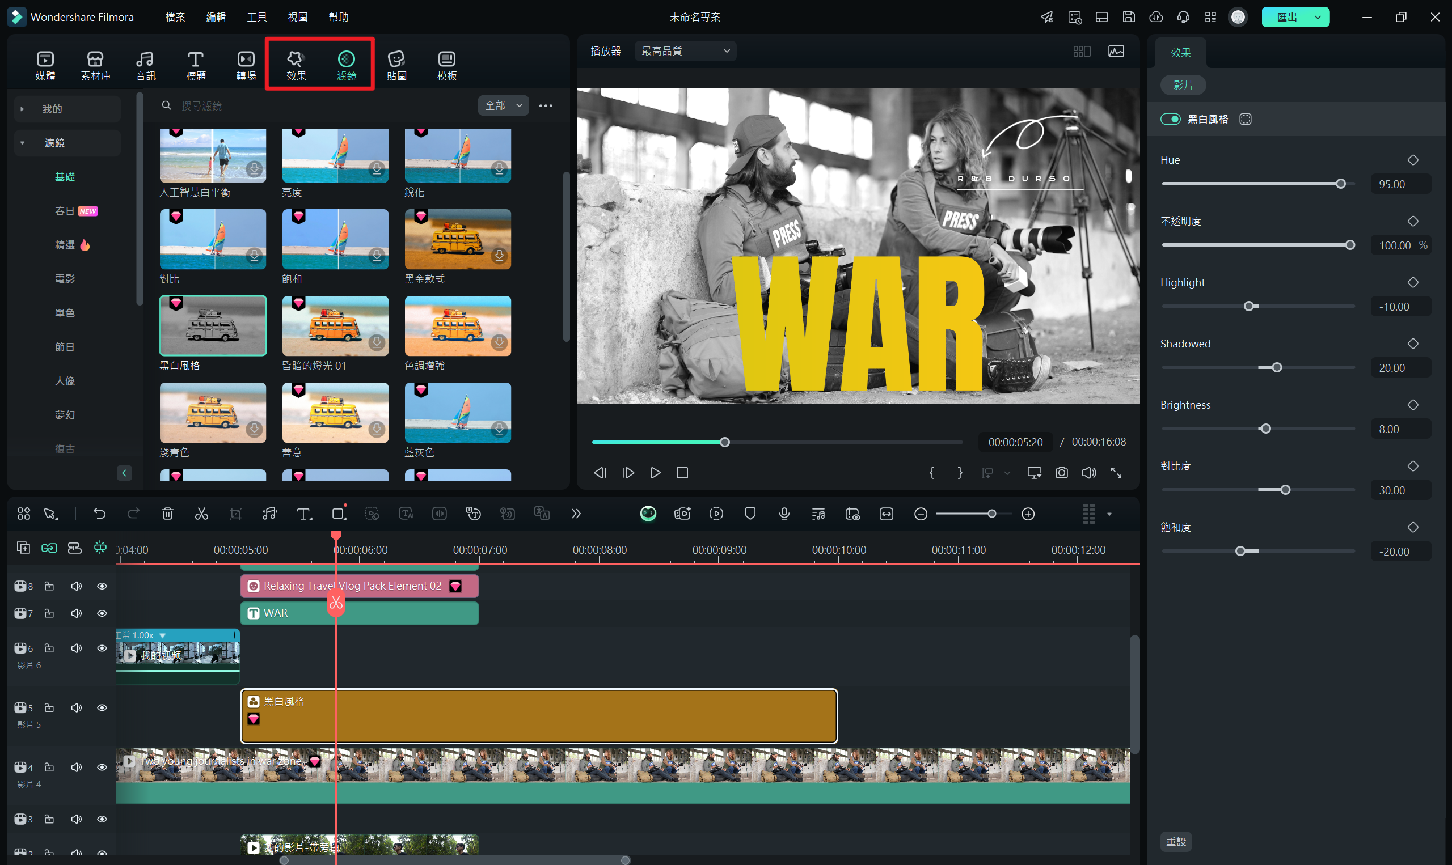The height and width of the screenshot is (865, 1452).
Task: Collapse the filter sidebar with the chevron
Action: pyautogui.click(x=124, y=473)
